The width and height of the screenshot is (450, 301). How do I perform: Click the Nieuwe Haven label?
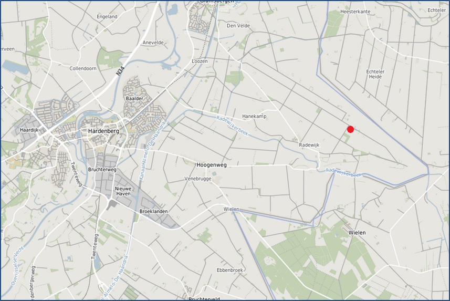coord(123,191)
